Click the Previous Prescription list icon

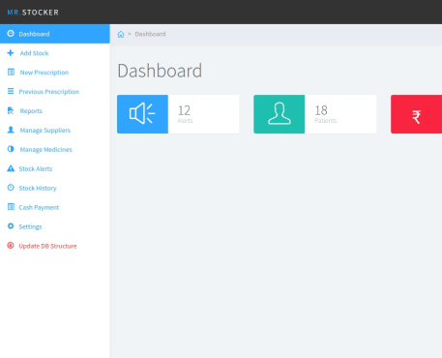click(11, 91)
